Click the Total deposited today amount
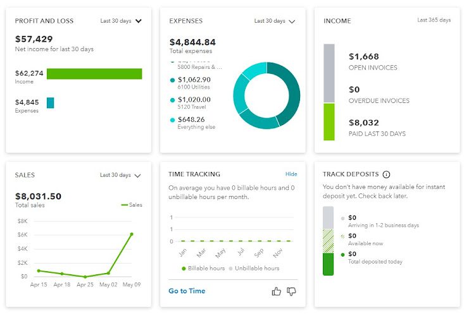Image resolution: width=464 pixels, height=316 pixels. [352, 254]
